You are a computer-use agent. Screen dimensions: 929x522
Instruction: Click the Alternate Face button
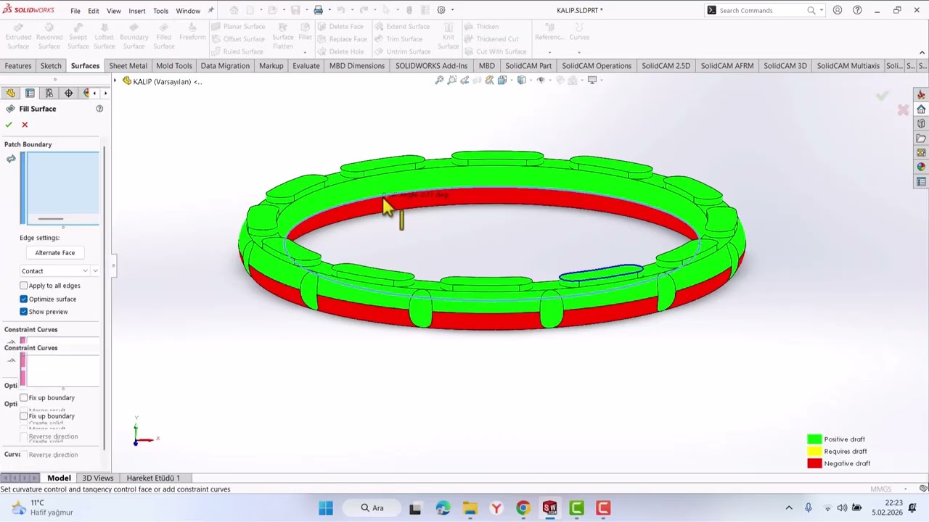(55, 253)
